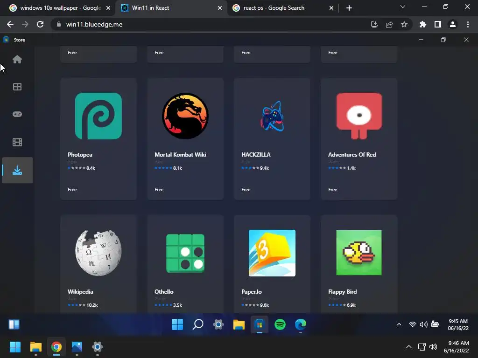Open Chrome extensions puzzle icon
The height and width of the screenshot is (358, 478).
423,24
